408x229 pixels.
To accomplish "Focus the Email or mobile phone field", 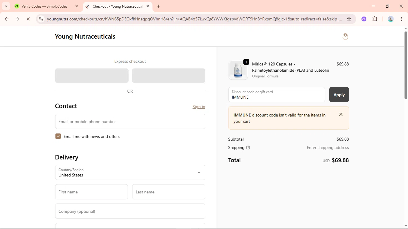I will click(130, 121).
